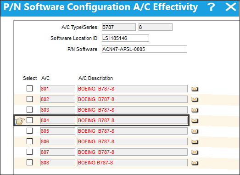This screenshot has height=175, width=240.
Task: Open the envelope note icon for A/C 806
Action: (x=195, y=142)
